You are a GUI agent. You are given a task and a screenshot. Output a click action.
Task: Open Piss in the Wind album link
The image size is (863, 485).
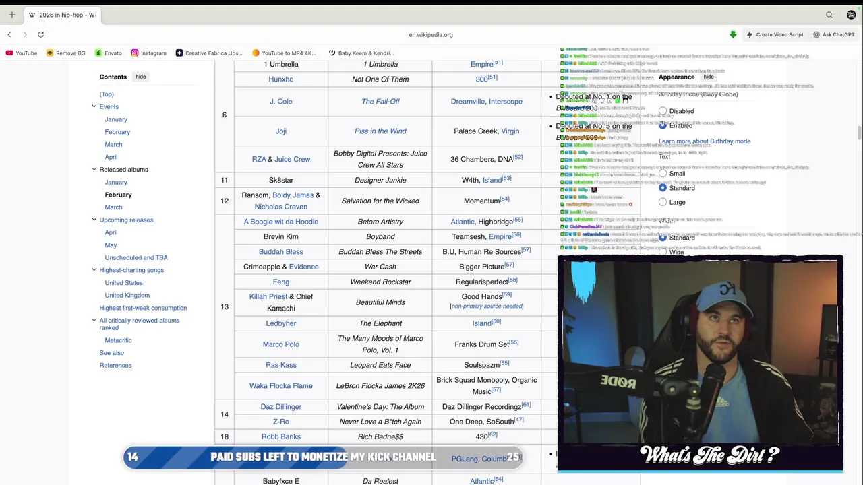click(380, 131)
